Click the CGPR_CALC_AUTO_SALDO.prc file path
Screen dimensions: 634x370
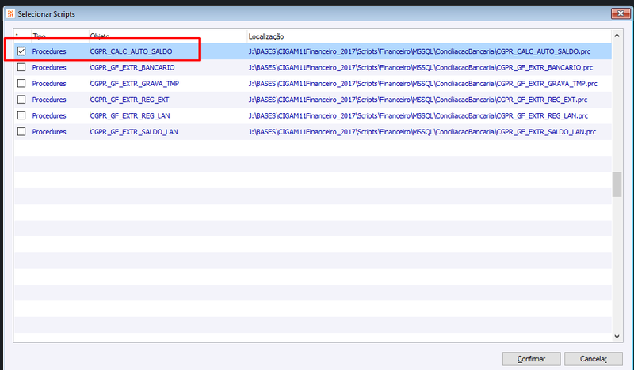pyautogui.click(x=419, y=51)
